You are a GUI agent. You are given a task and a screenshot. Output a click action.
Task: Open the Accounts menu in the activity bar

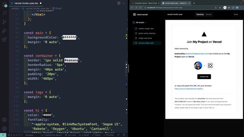[x=4, y=120]
